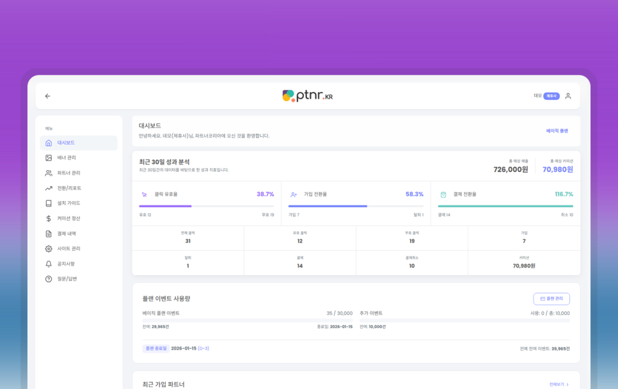This screenshot has height=389, width=618.
Task: Click the cursor icon beside 클릭 유효율
Action: [x=144, y=194]
